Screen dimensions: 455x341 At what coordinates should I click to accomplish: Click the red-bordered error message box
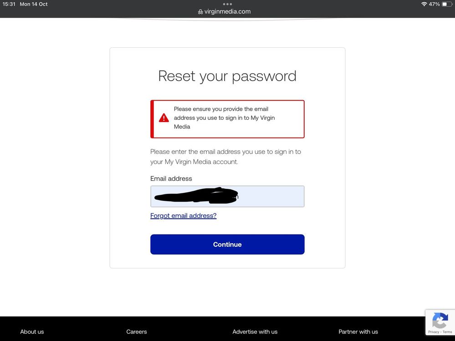tap(227, 119)
